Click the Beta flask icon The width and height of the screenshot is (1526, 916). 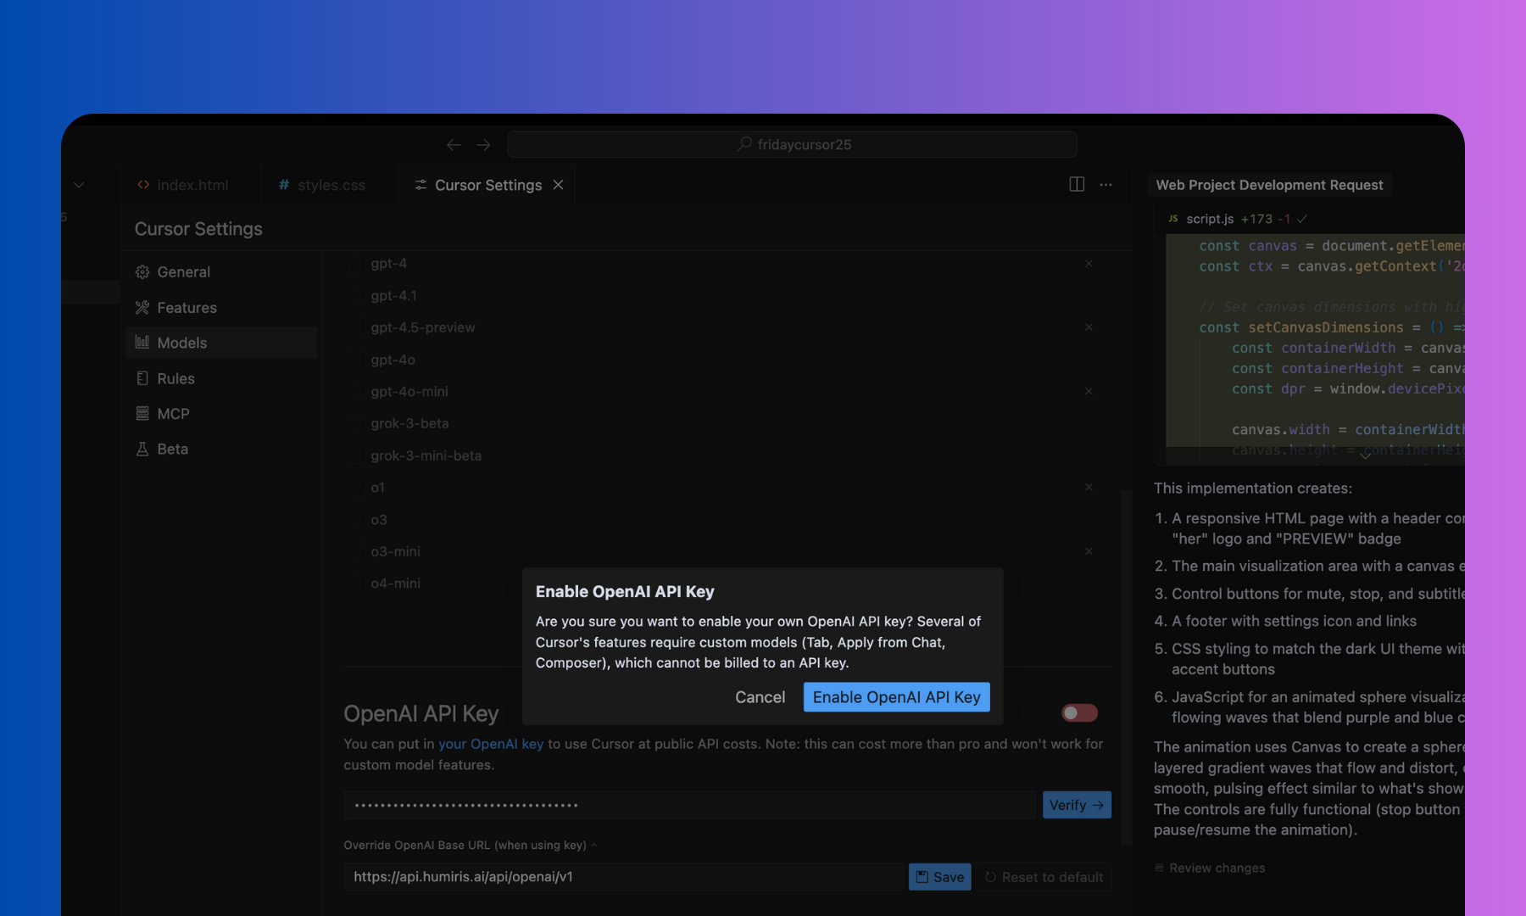pos(142,450)
